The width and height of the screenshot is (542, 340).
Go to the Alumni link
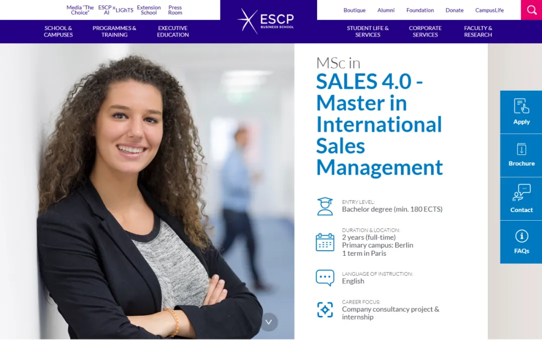pyautogui.click(x=386, y=11)
